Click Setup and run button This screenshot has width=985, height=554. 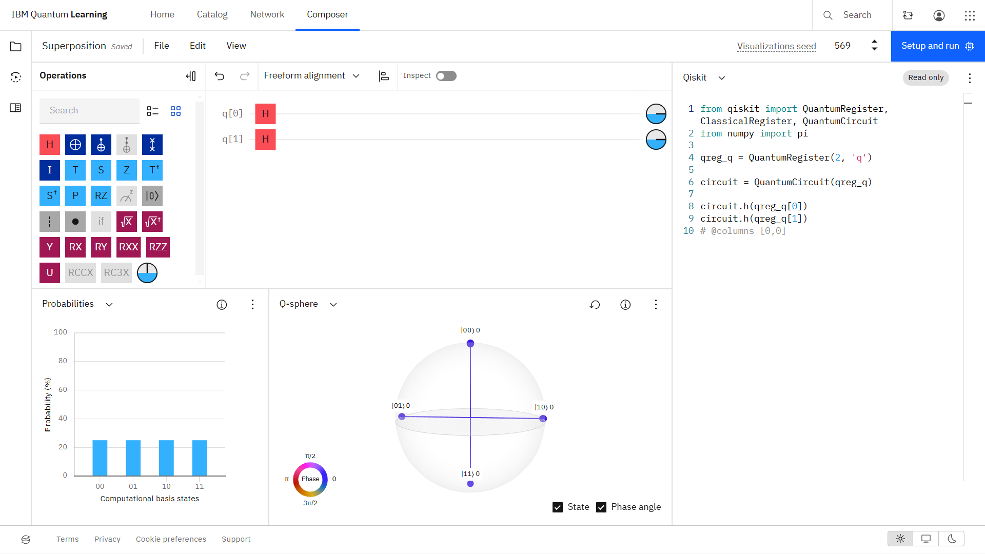pos(938,46)
